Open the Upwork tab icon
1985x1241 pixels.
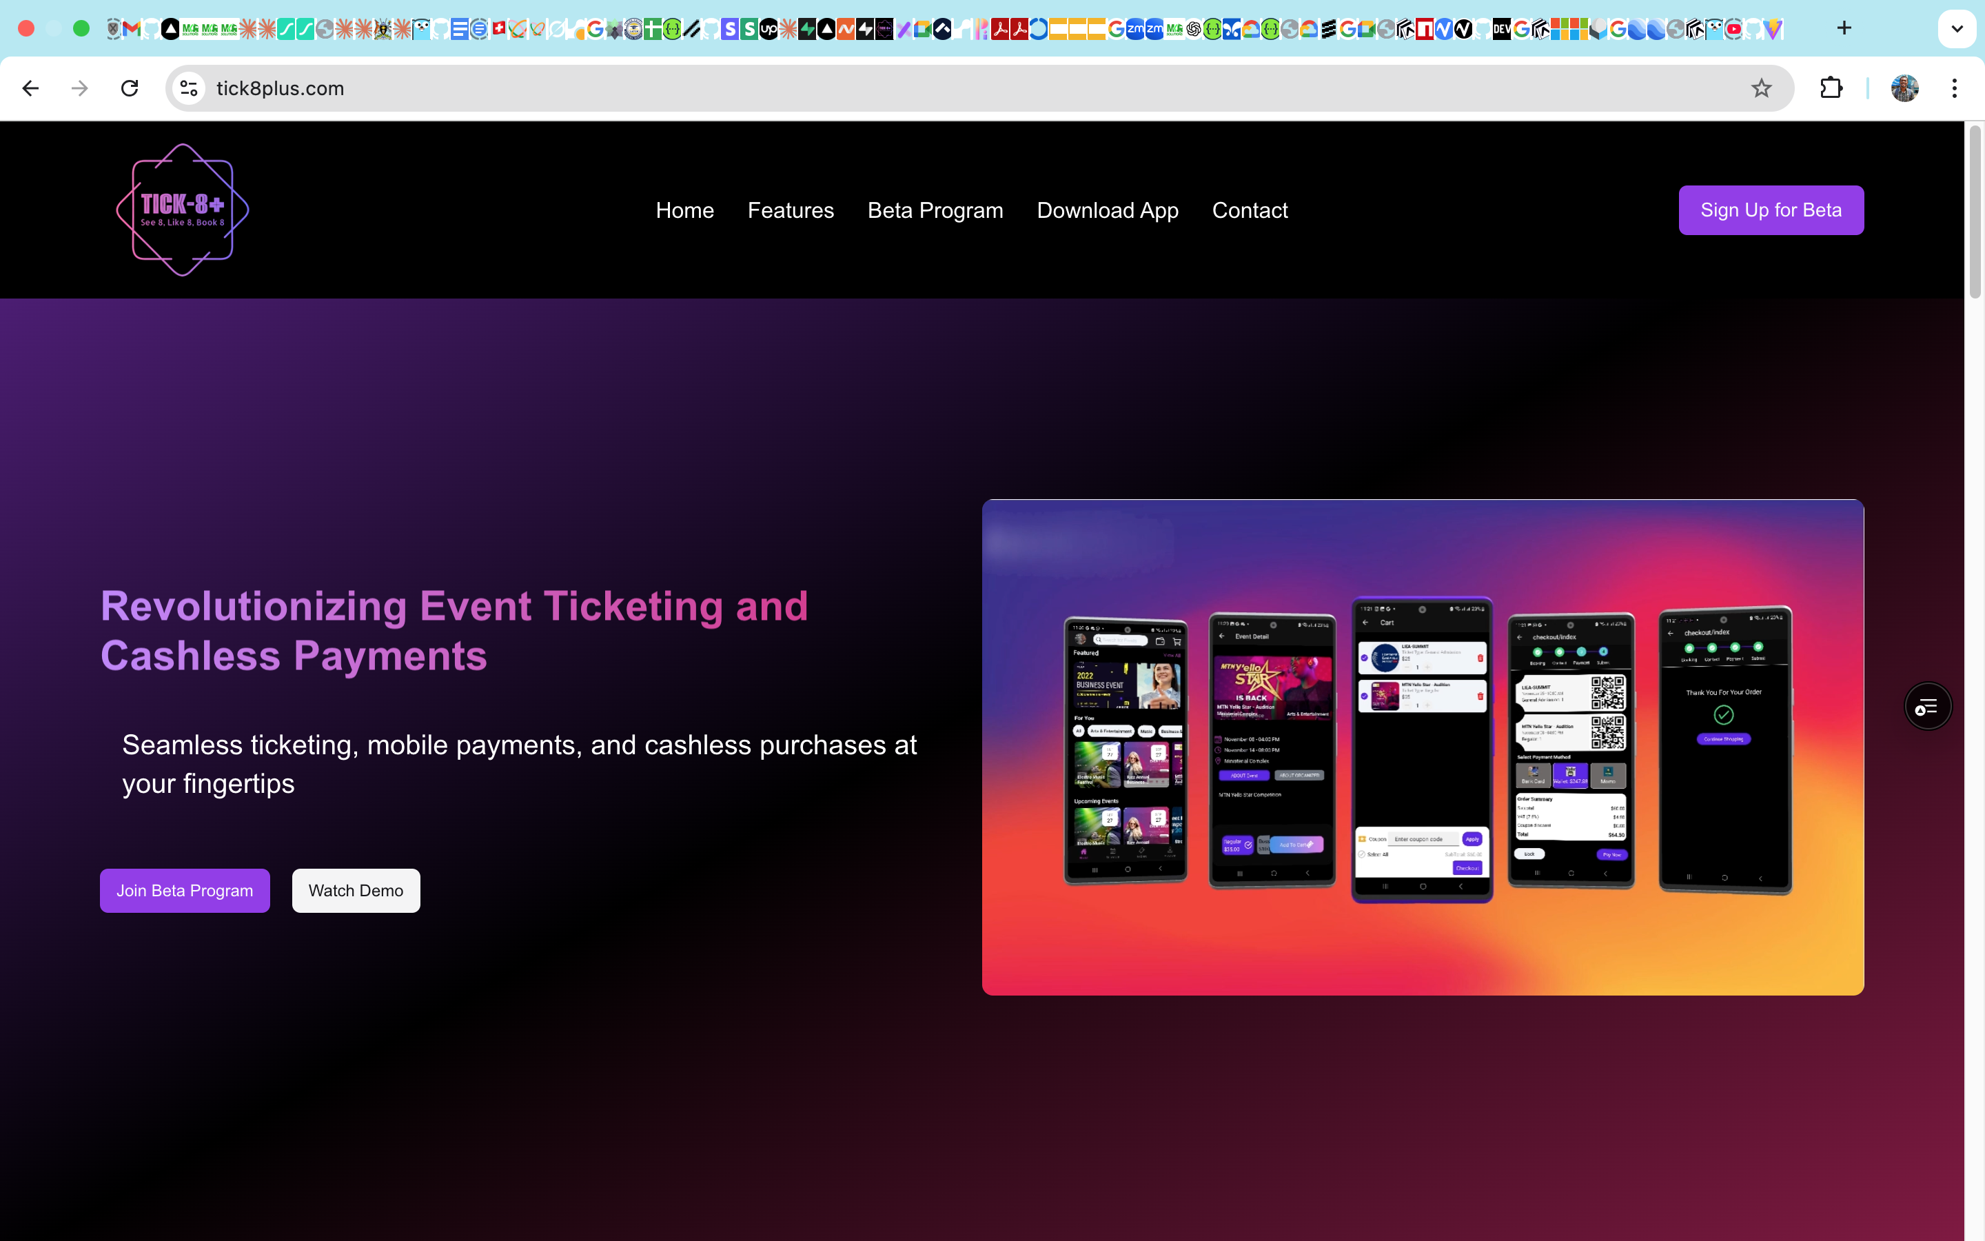click(768, 30)
